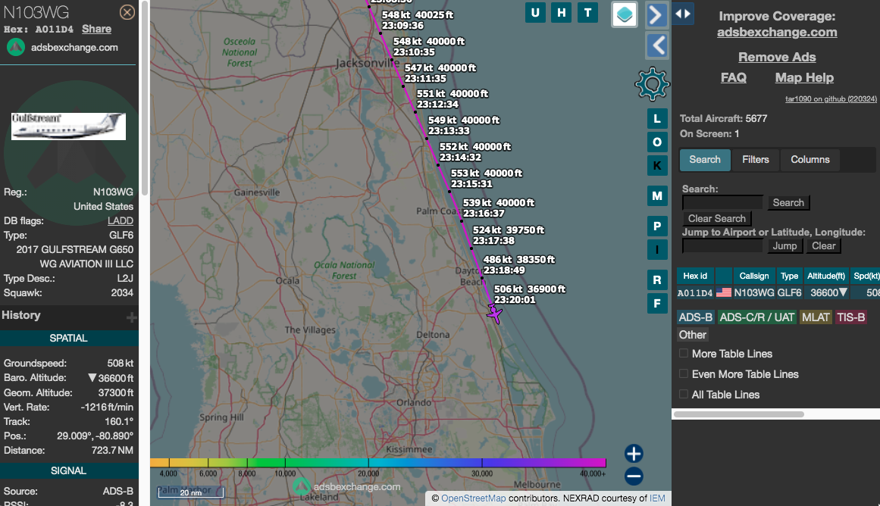Expand the History section plus sign
This screenshot has width=880, height=506.
click(131, 317)
